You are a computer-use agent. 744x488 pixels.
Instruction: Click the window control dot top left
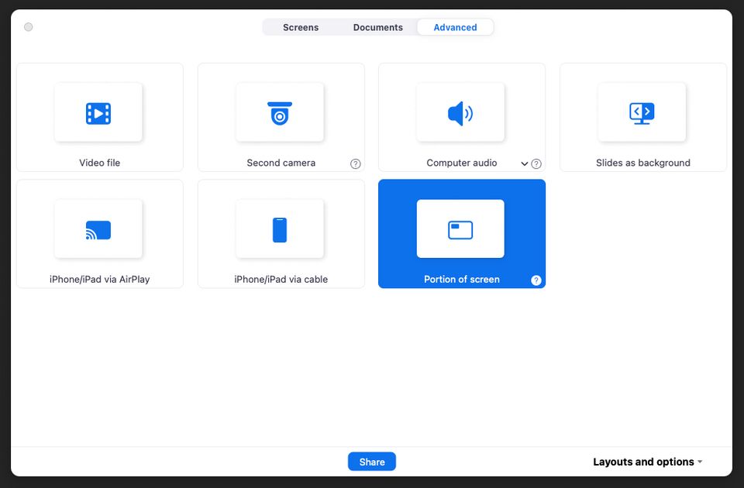point(29,27)
